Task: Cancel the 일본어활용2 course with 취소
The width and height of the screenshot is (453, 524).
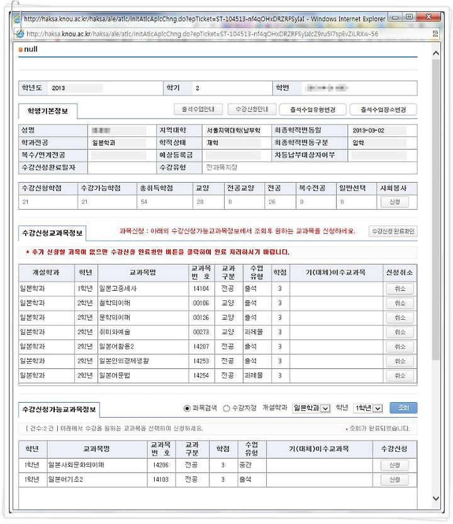Action: (400, 347)
